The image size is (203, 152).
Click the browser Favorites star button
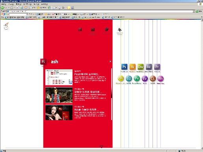(x=41, y=8)
